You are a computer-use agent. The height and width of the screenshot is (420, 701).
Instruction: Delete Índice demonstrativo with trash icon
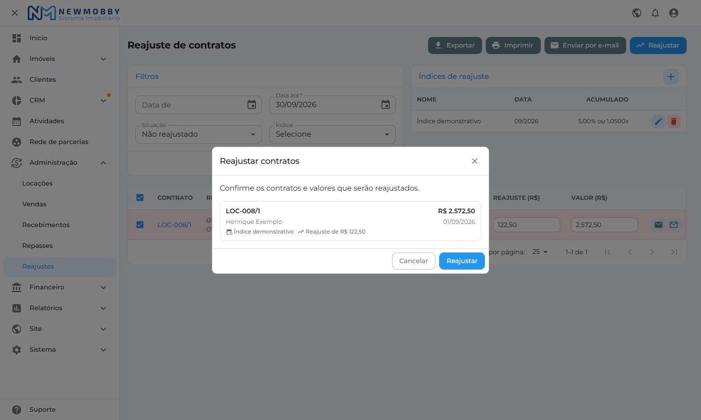click(674, 121)
